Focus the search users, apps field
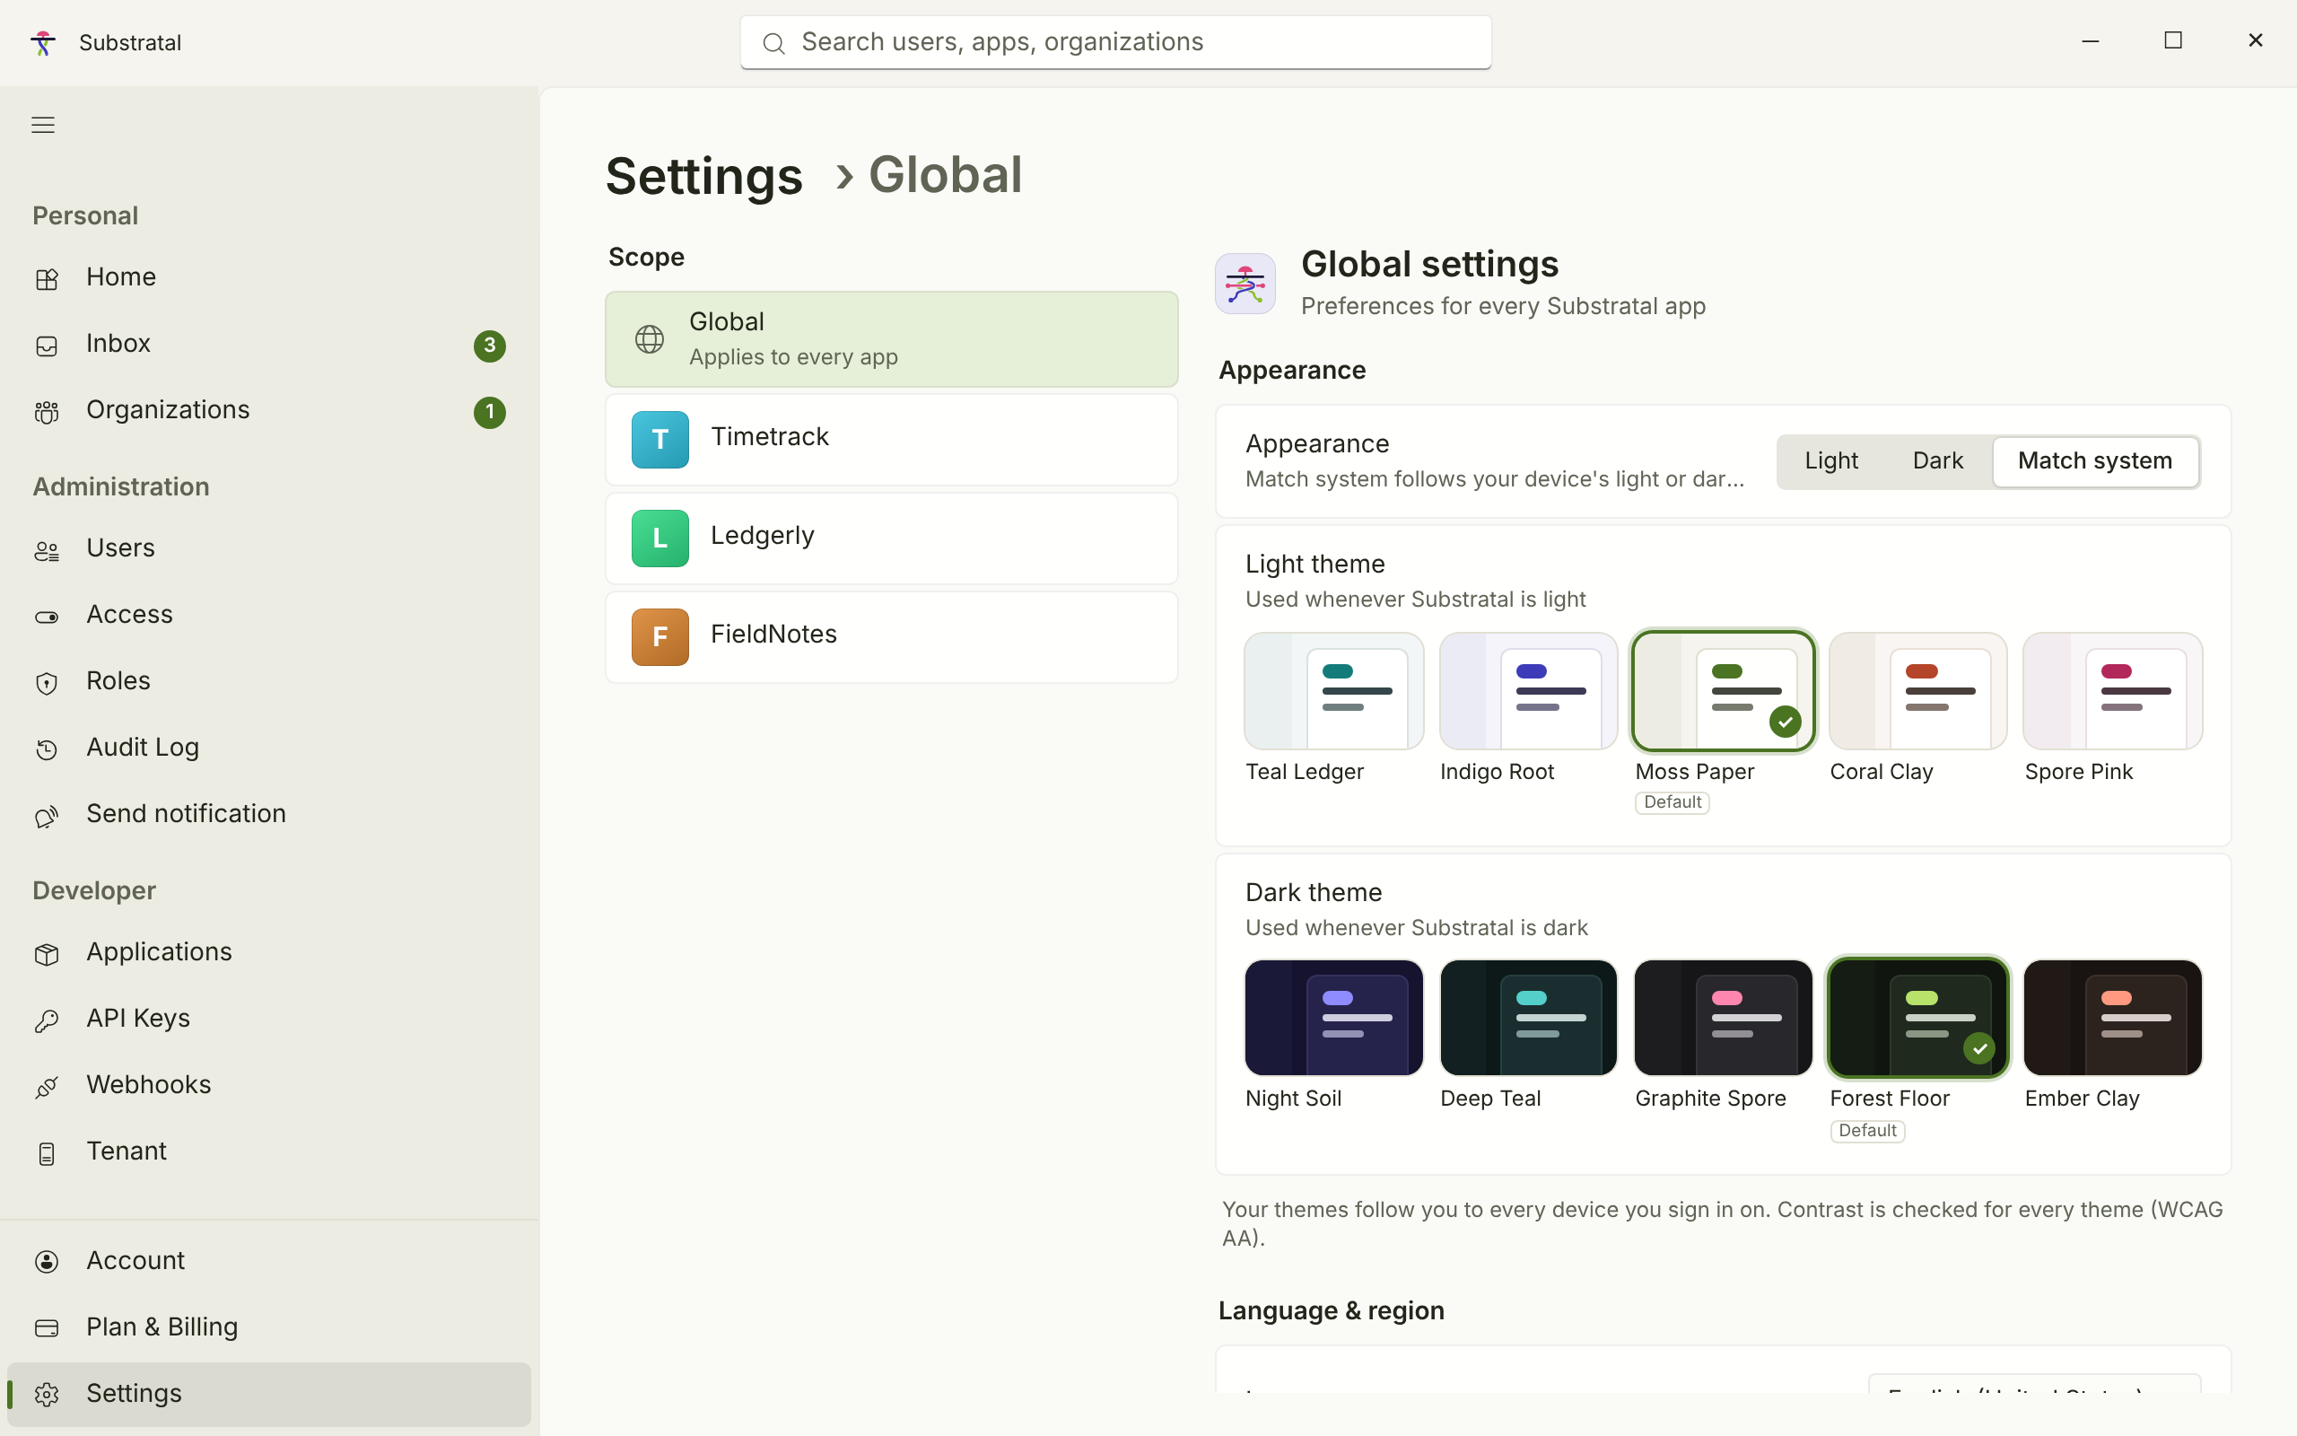Viewport: 2297px width, 1436px height. 1115,43
